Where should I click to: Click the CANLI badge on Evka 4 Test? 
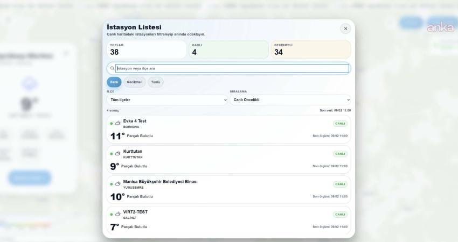tap(340, 124)
